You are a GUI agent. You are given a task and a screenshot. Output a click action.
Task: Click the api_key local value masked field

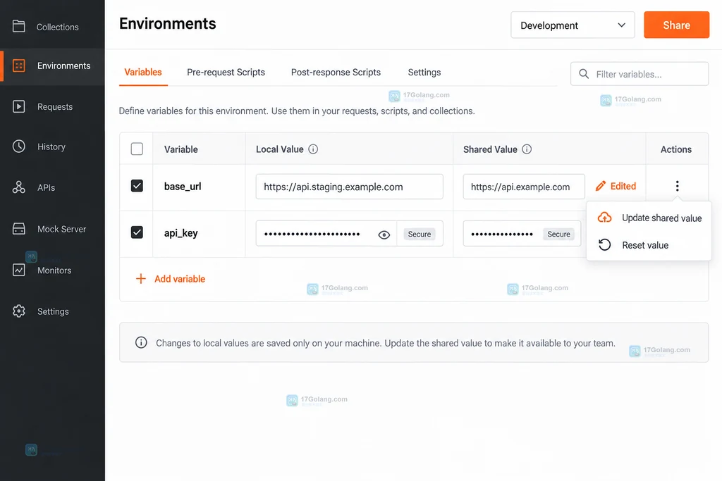pyautogui.click(x=350, y=233)
